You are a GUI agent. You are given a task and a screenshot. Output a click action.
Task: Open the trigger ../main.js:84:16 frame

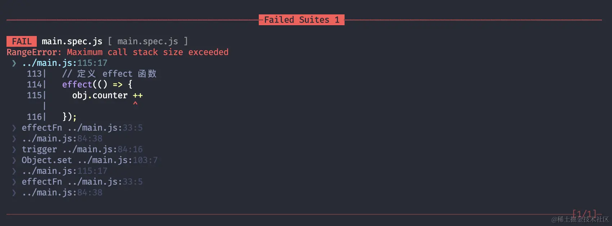(82, 149)
